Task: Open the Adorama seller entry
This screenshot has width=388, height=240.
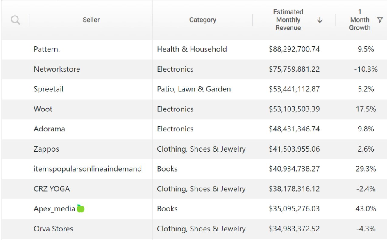Action: tap(49, 129)
